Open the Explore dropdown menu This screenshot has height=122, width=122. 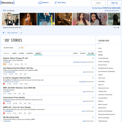tap(44, 3)
